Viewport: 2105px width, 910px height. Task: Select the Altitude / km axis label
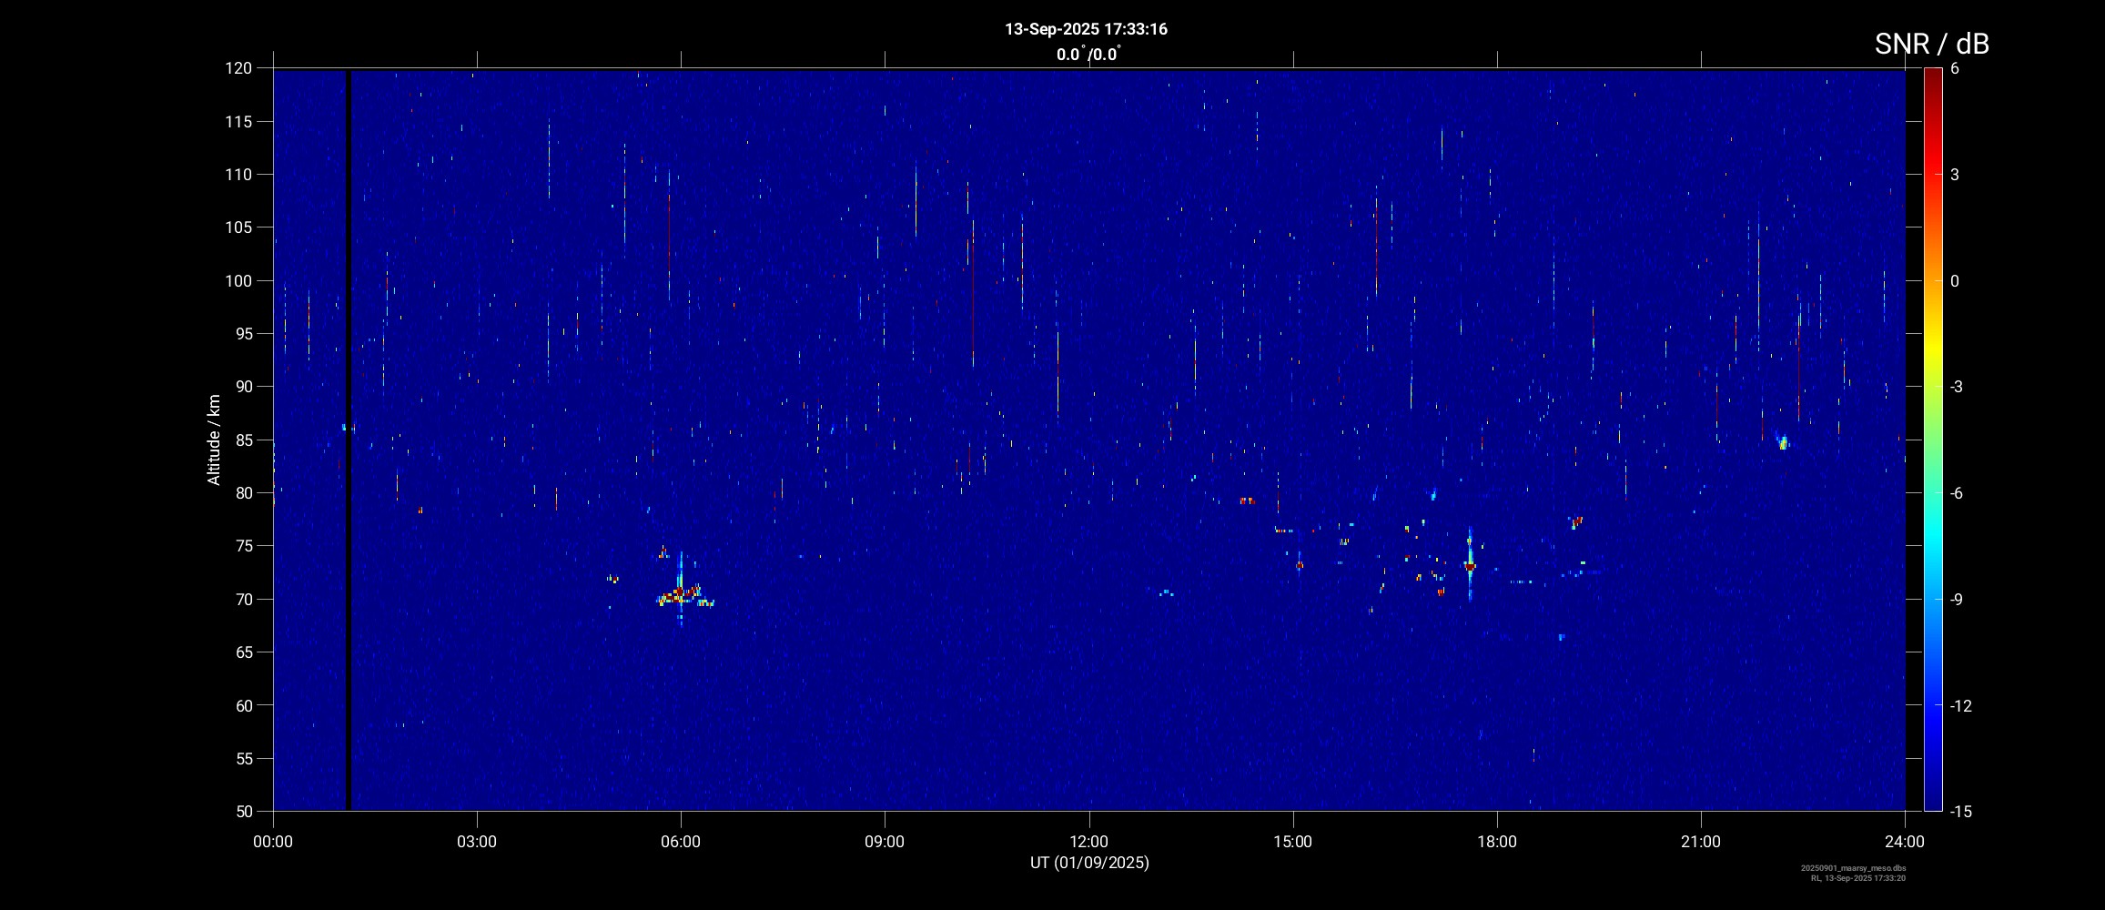point(214,440)
